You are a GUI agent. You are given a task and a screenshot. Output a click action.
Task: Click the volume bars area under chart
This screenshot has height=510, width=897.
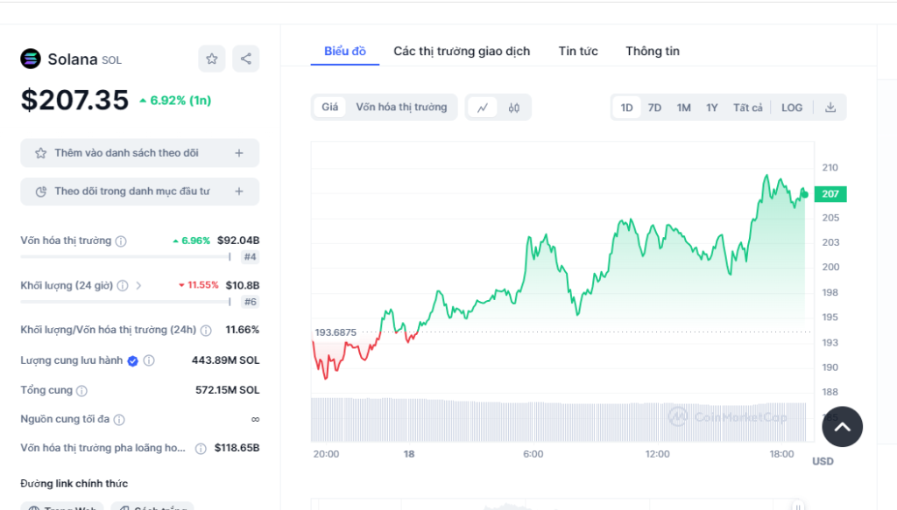coord(558,420)
